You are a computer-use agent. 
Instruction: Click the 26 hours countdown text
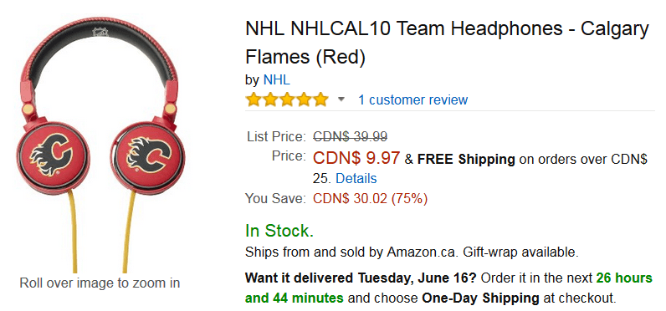pyautogui.click(x=624, y=278)
